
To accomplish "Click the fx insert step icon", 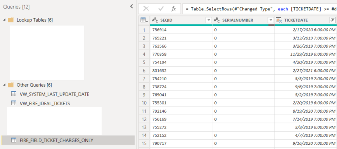I will point(174,9).
